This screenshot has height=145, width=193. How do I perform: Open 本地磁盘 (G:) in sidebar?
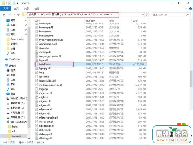coord(17,117)
